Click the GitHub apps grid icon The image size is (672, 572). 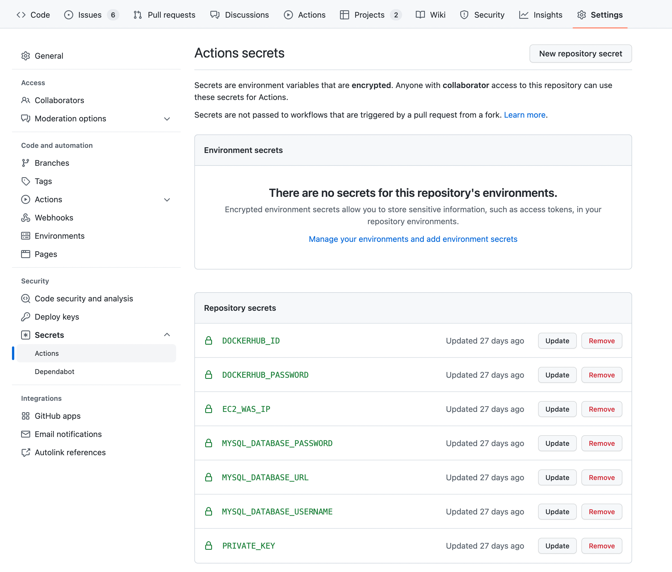26,416
